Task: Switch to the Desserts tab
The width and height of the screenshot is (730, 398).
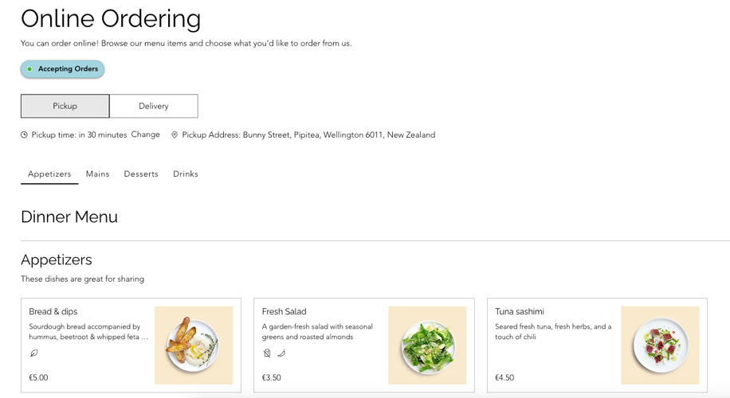Action: 141,174
